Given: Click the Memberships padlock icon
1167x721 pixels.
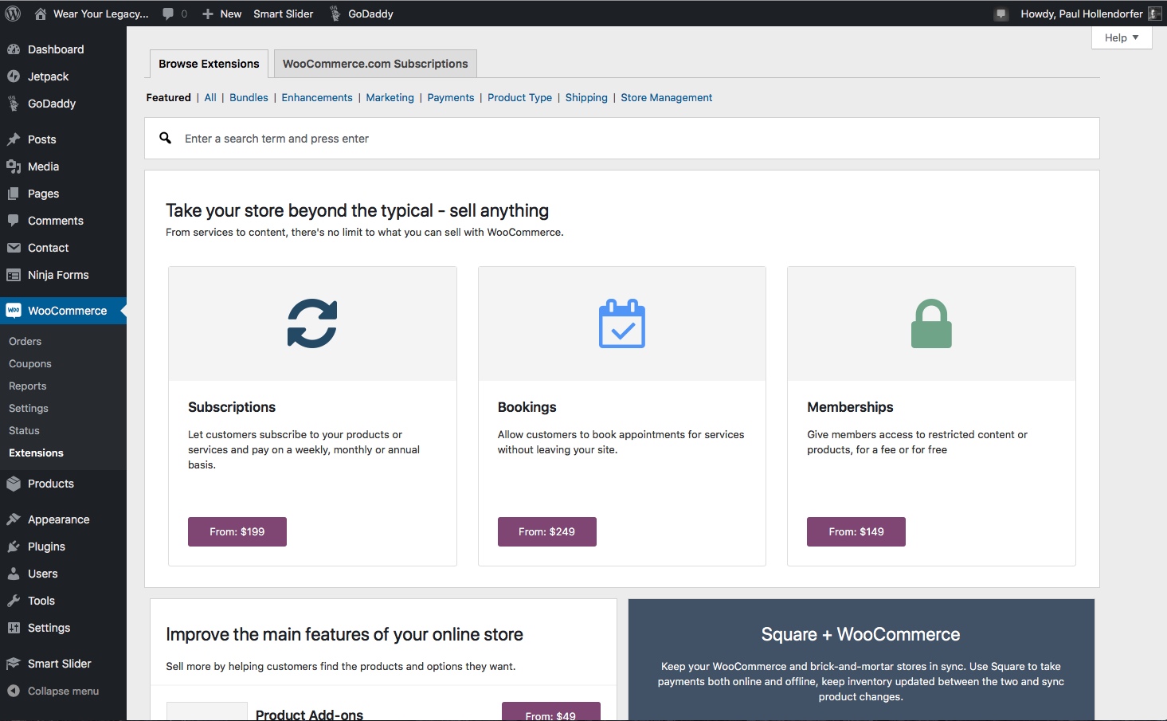Looking at the screenshot, I should point(931,323).
